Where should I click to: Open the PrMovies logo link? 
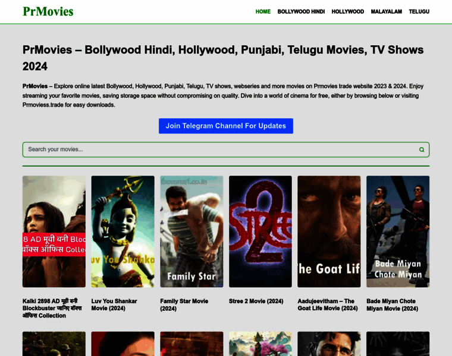[48, 11]
